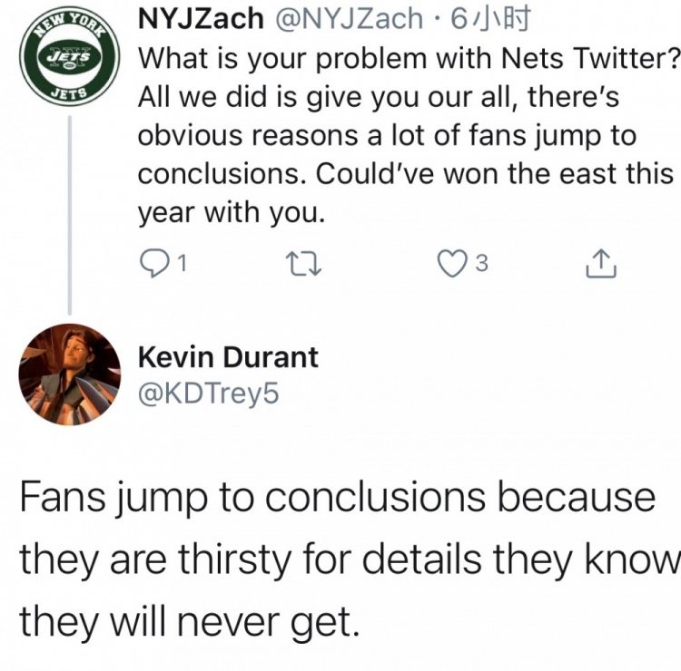This screenshot has height=671, width=681.
Task: Click the reply count number 1
Action: click(x=183, y=264)
